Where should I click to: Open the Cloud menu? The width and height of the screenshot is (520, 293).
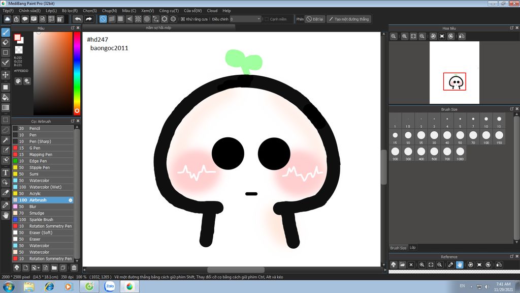(212, 11)
